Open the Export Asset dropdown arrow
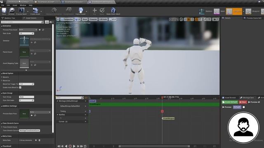Screen dimensions: 264x148 tap(87, 12)
